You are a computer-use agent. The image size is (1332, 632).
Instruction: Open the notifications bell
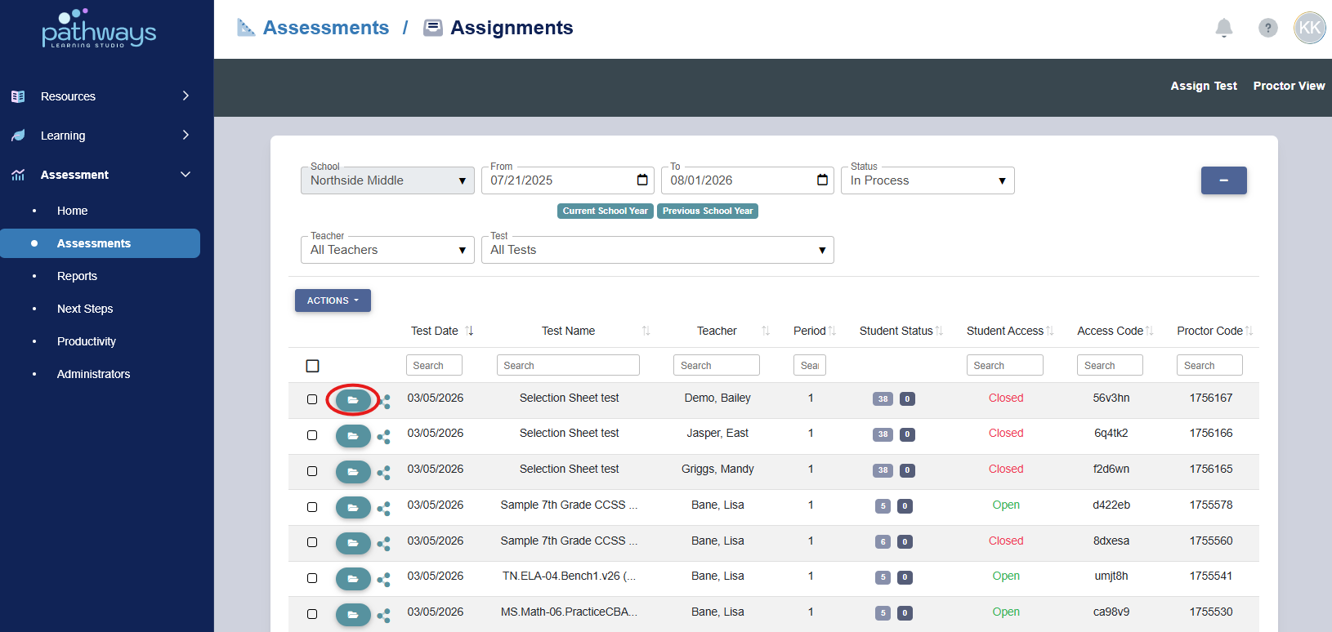1223,28
